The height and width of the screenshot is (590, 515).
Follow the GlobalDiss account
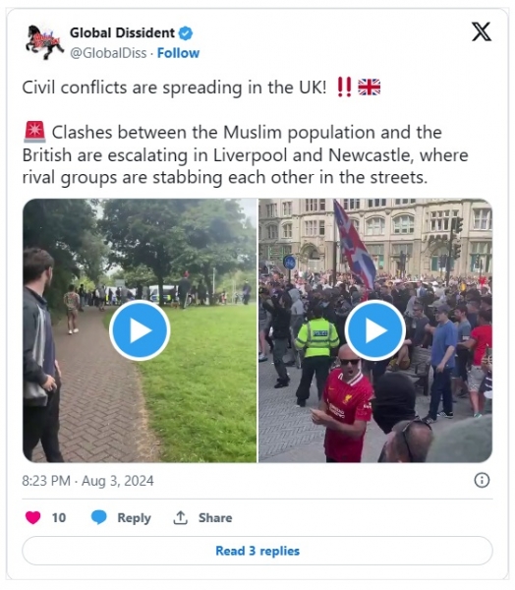point(178,53)
